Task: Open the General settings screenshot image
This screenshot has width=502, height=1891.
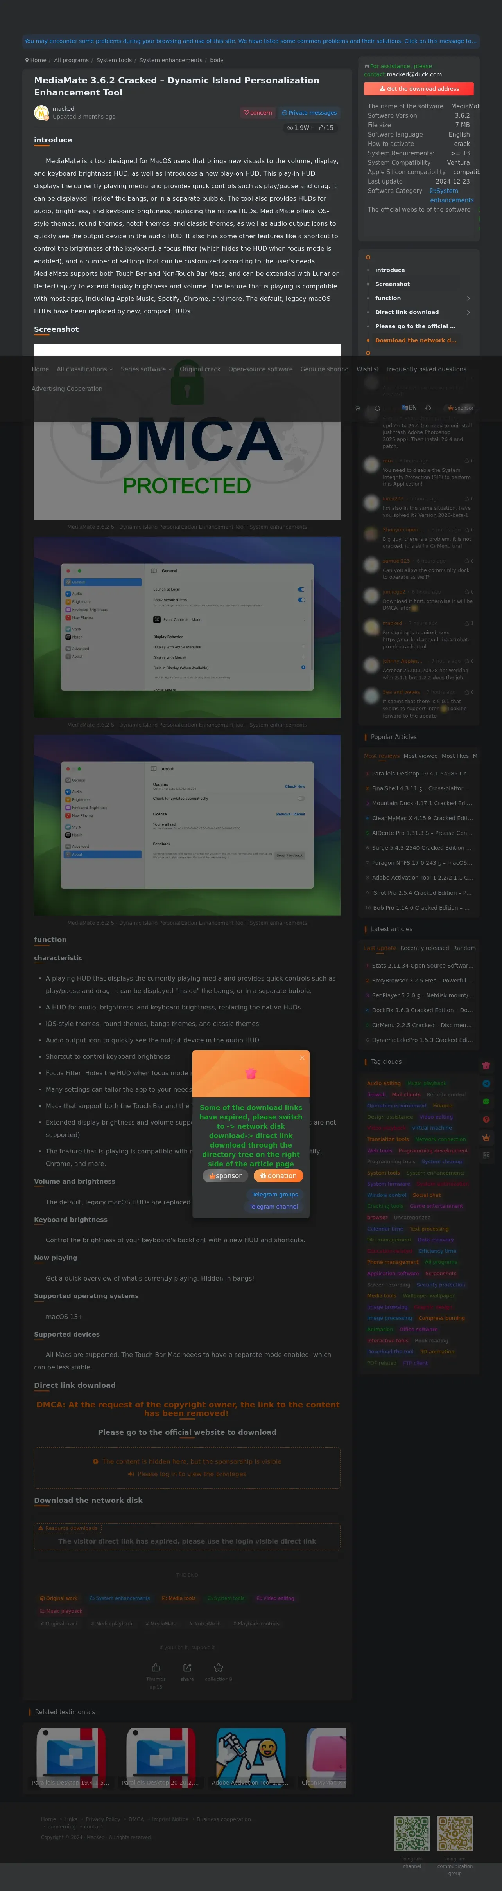Action: (187, 627)
